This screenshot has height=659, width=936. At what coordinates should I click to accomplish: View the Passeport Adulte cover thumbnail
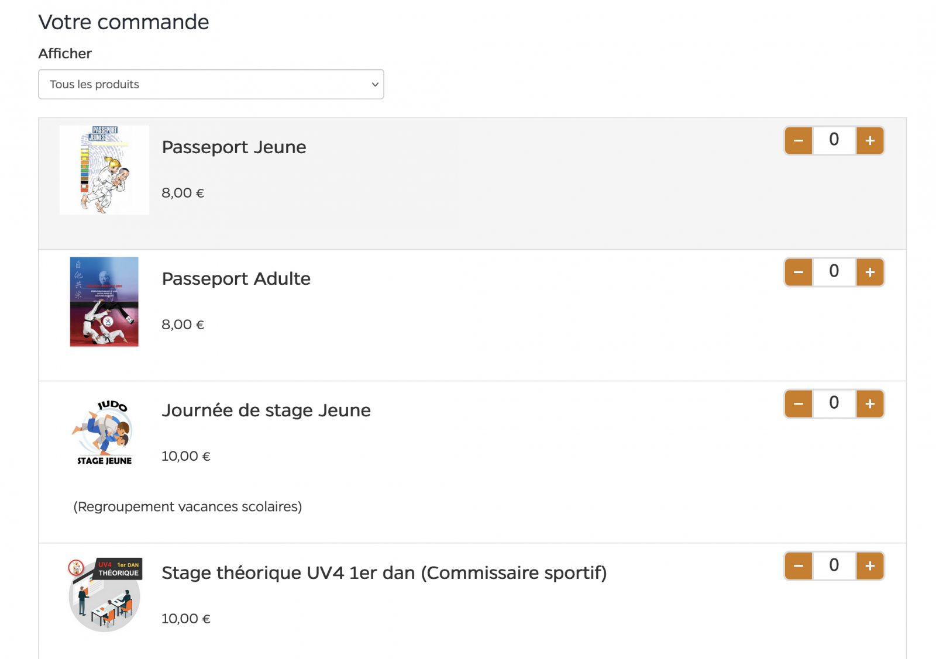104,302
